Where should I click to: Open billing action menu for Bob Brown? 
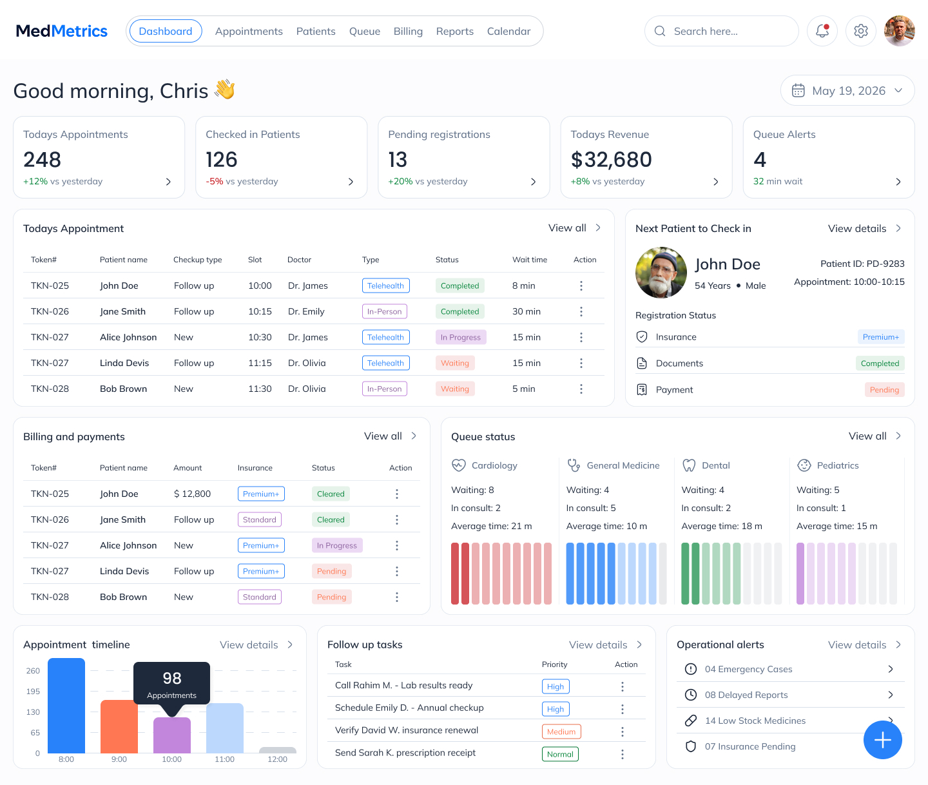(x=397, y=597)
